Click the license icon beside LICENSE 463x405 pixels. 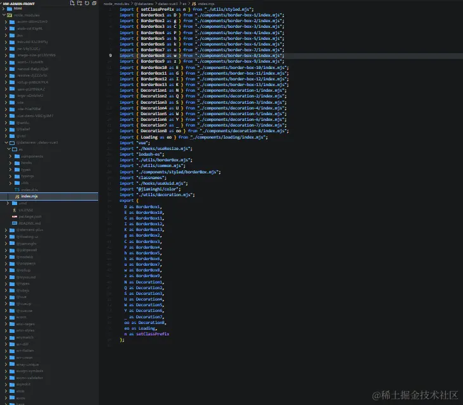tap(15, 210)
